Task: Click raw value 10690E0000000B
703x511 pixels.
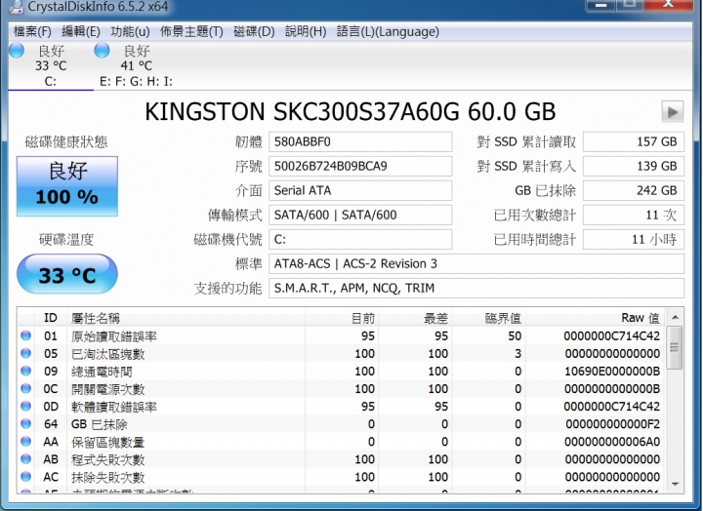Action: click(x=612, y=372)
